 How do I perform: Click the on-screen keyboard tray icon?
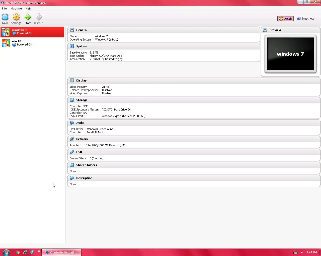[295, 252]
